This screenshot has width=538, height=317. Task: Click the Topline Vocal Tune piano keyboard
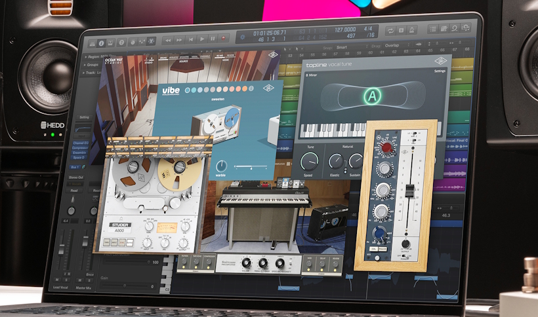333,130
